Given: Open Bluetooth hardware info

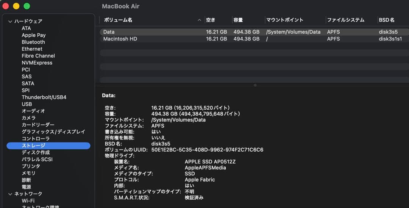Looking at the screenshot, I should point(33,42).
